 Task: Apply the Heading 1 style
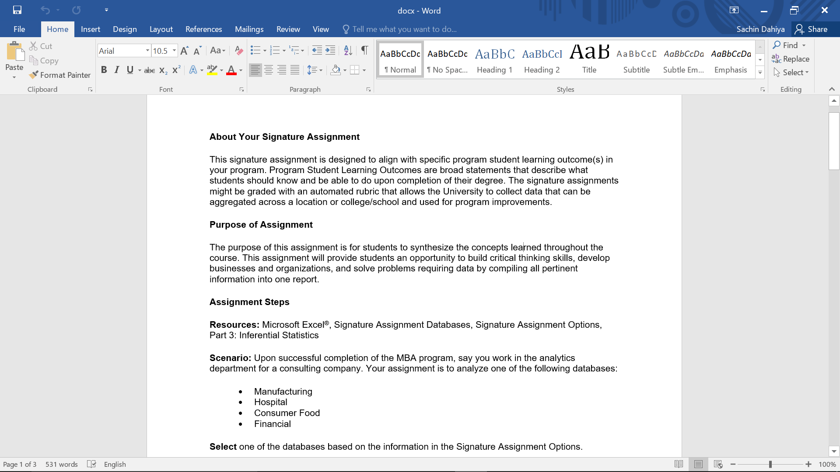coord(494,59)
